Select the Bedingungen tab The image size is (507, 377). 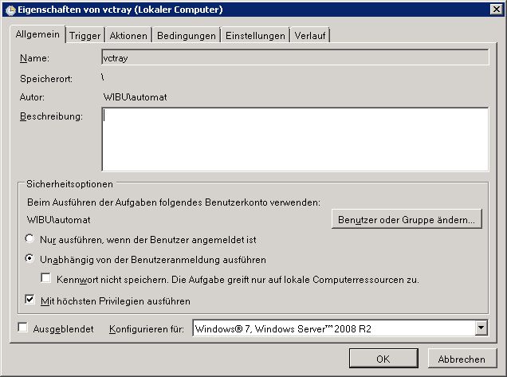coord(187,36)
